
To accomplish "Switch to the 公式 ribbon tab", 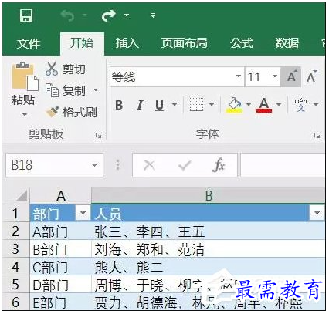I will (242, 43).
